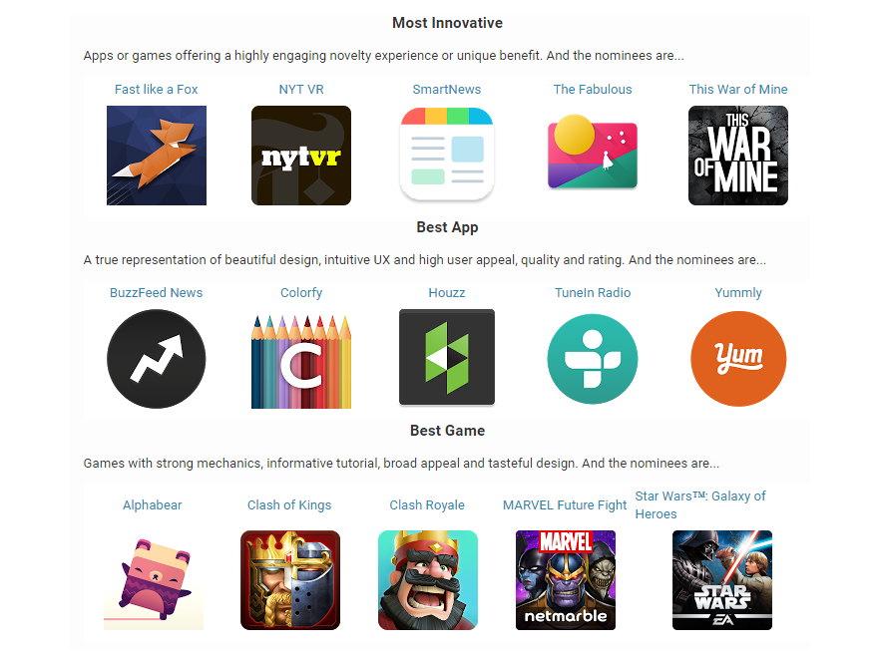Viewport: 880px width, 659px height.
Task: Open the Yummly text link
Action: pyautogui.click(x=738, y=293)
